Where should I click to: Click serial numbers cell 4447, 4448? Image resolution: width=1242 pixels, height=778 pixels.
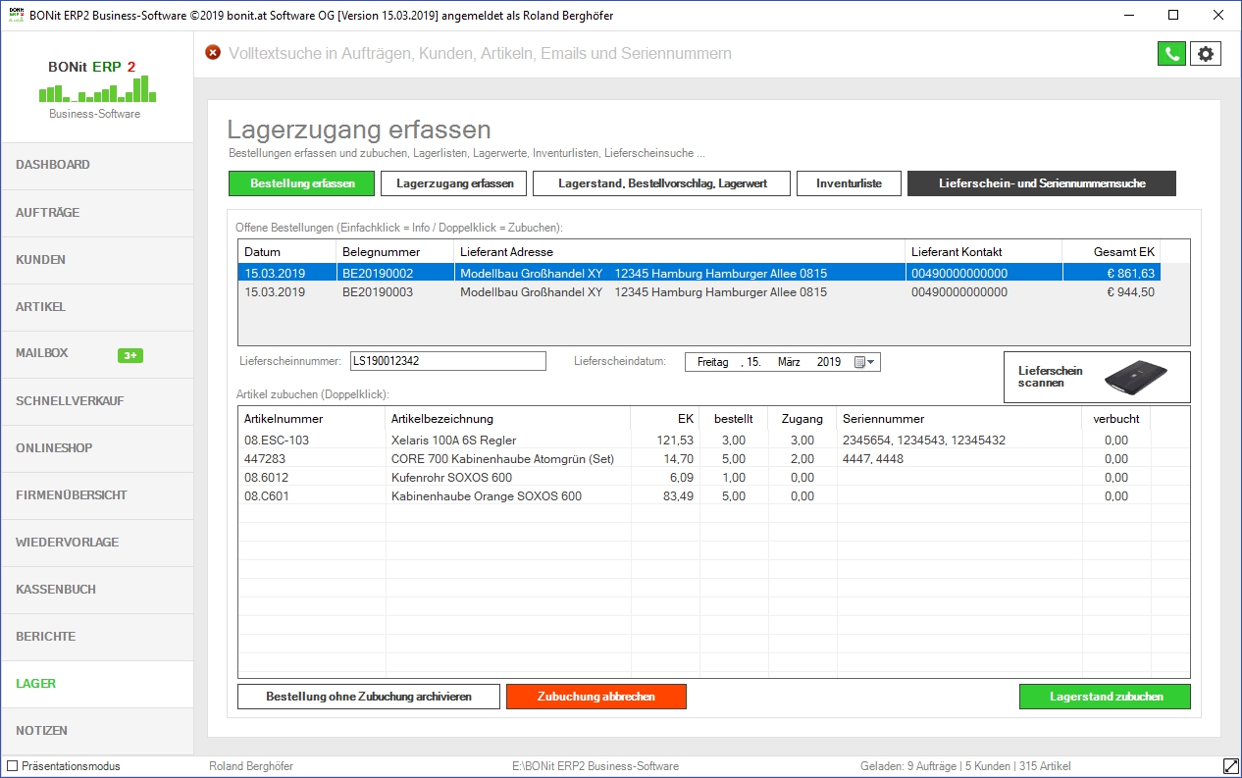point(872,459)
